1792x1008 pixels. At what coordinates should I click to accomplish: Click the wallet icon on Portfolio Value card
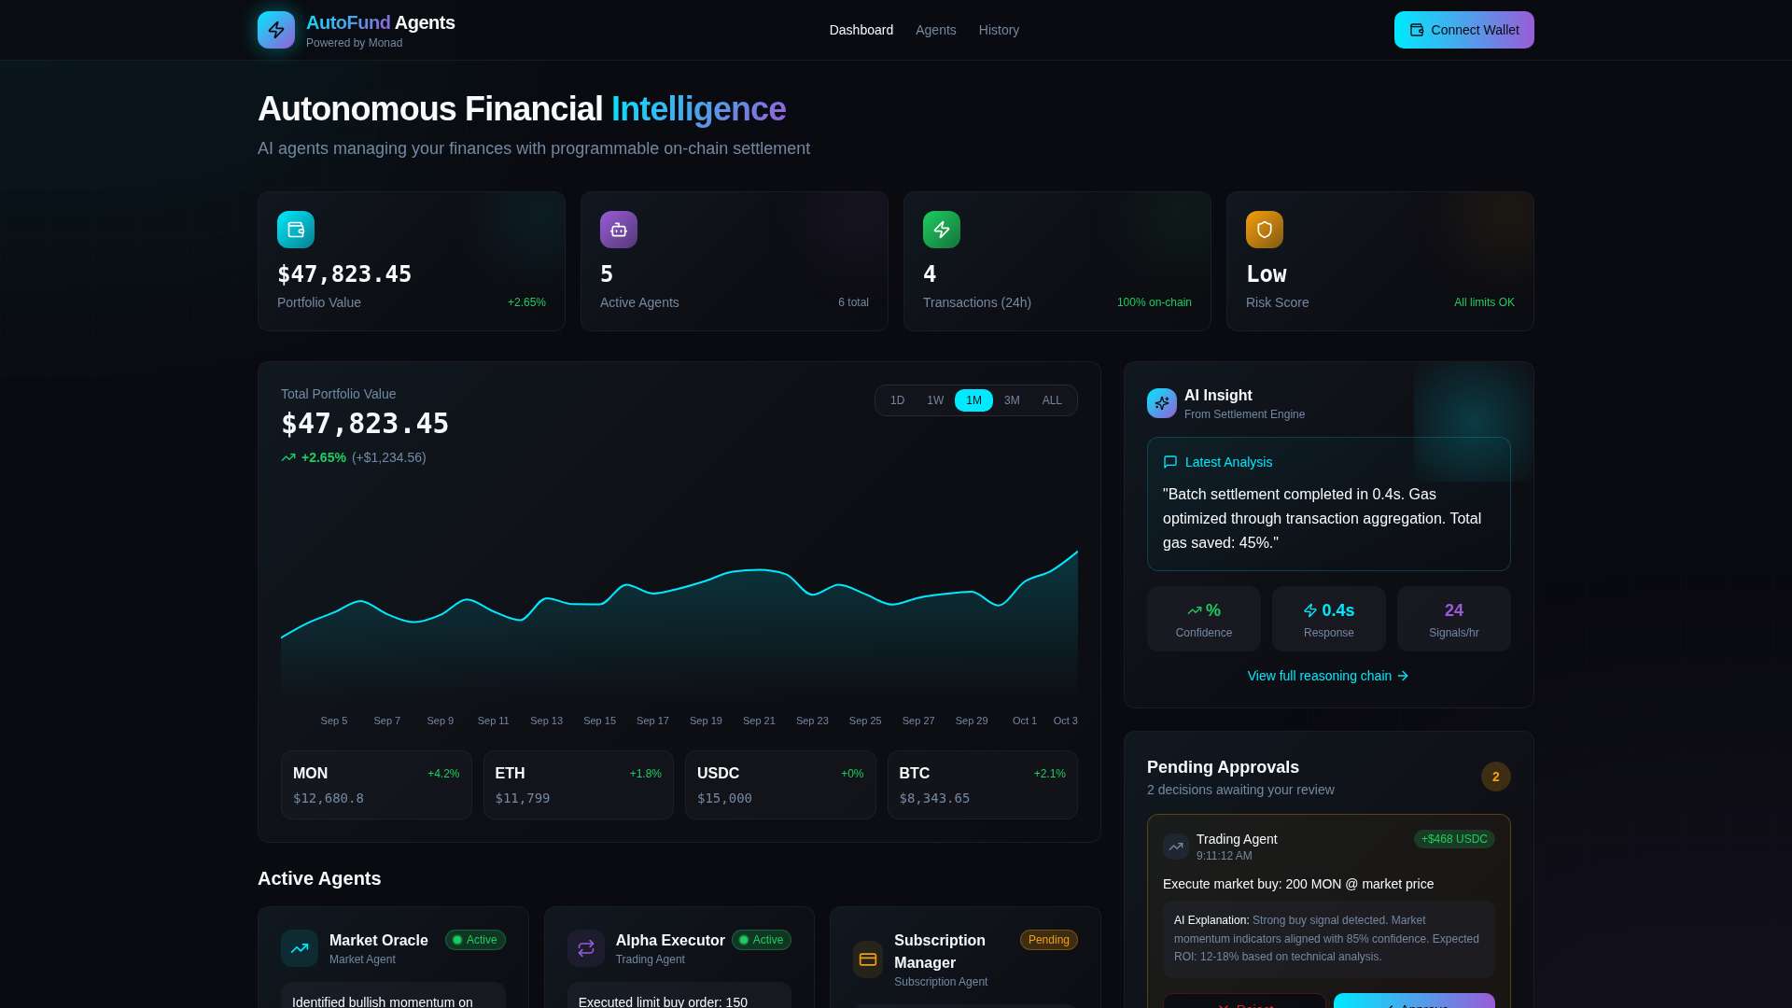click(x=296, y=230)
